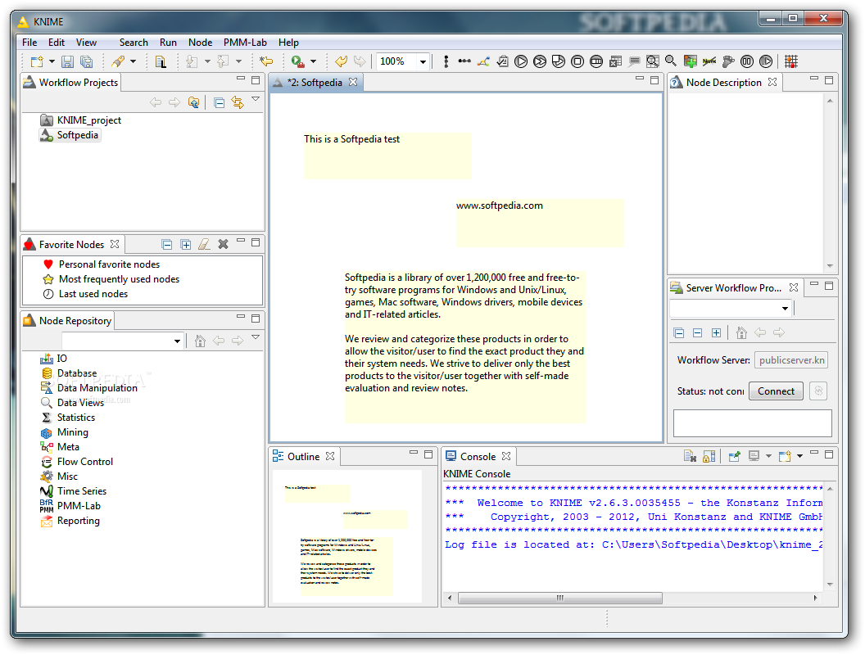865x655 pixels.
Task: Open the Open Console dropdown arrow
Action: click(800, 457)
